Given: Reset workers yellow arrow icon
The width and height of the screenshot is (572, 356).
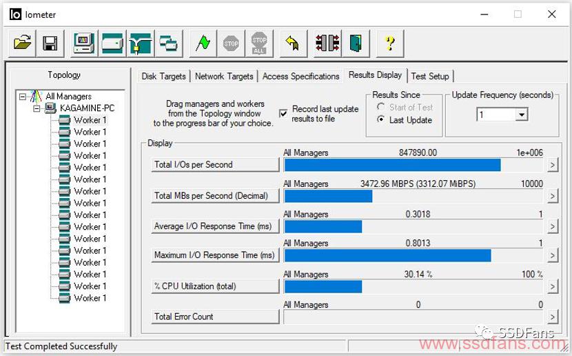Looking at the screenshot, I should pyautogui.click(x=293, y=43).
